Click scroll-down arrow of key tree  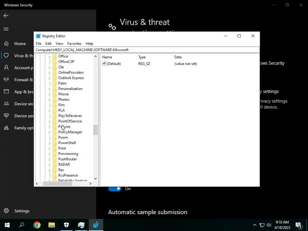point(95,179)
